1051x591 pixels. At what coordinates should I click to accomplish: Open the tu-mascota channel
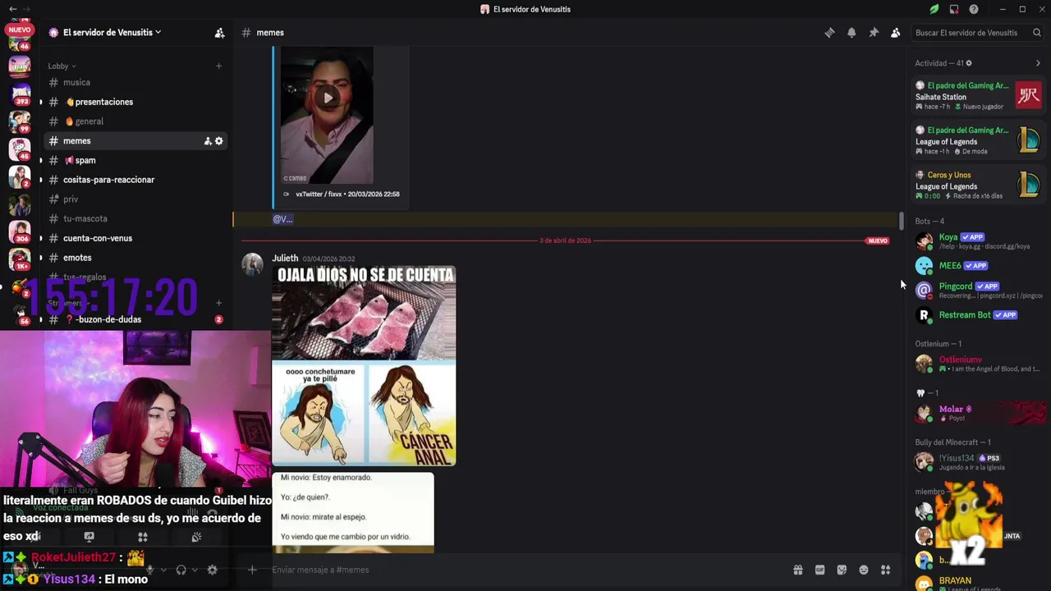135,218
